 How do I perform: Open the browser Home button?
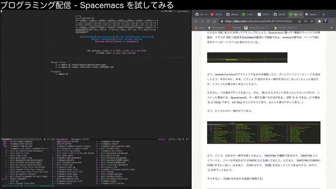(214, 22)
